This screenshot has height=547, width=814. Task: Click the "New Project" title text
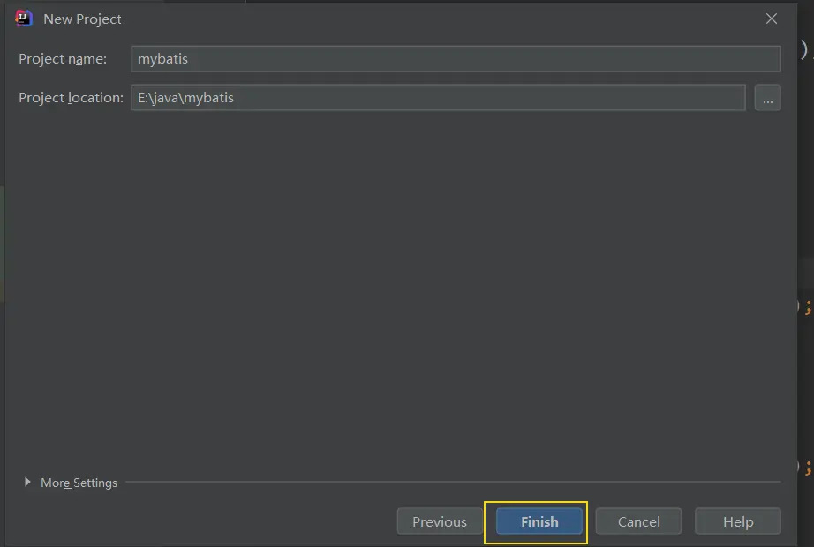click(83, 19)
